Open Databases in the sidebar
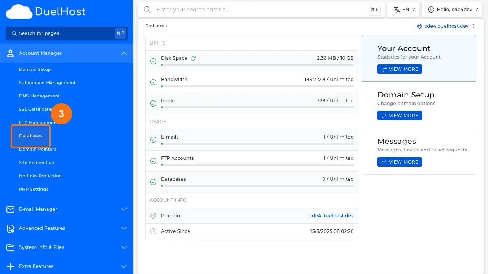This screenshot has height=274, width=488. (x=30, y=136)
